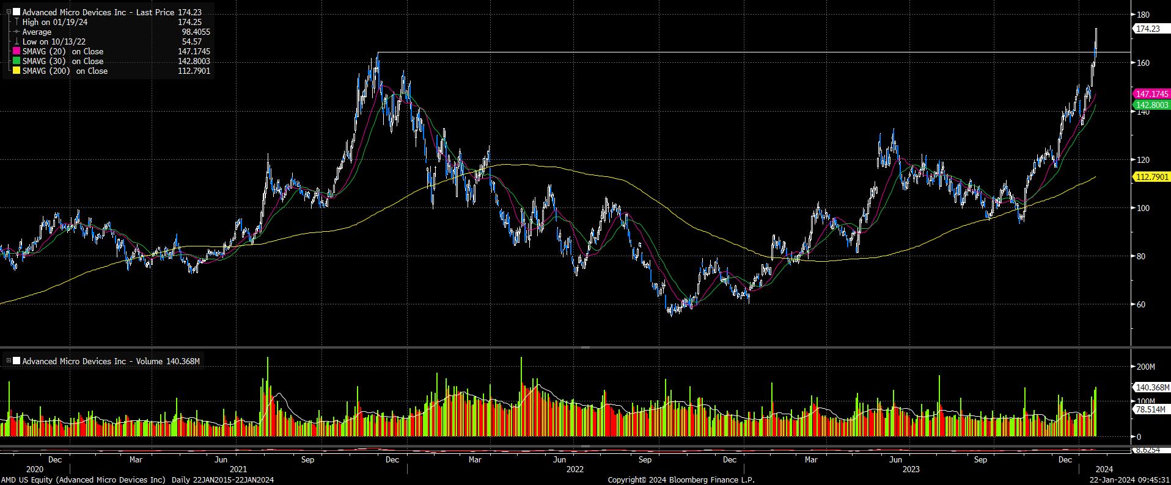Viewport: 1171px width, 485px height.
Task: Click the yellow 112.7901 axis value tag
Action: click(x=1151, y=177)
